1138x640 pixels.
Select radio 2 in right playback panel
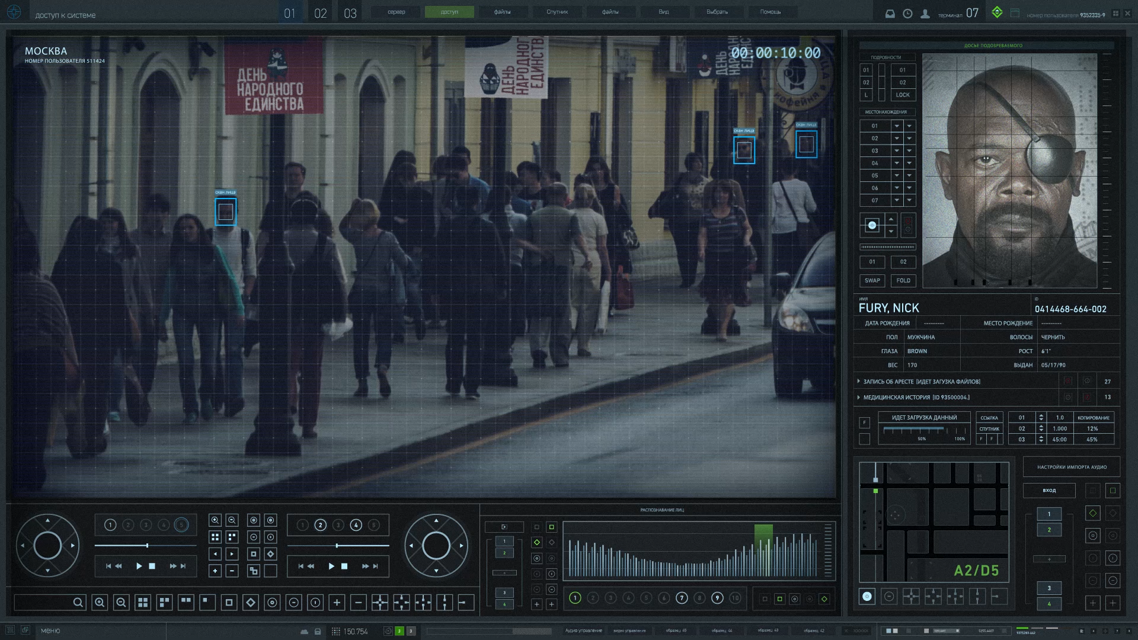click(321, 525)
